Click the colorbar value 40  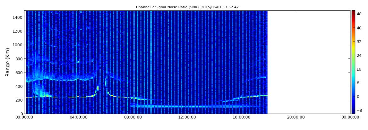coord(359,28)
